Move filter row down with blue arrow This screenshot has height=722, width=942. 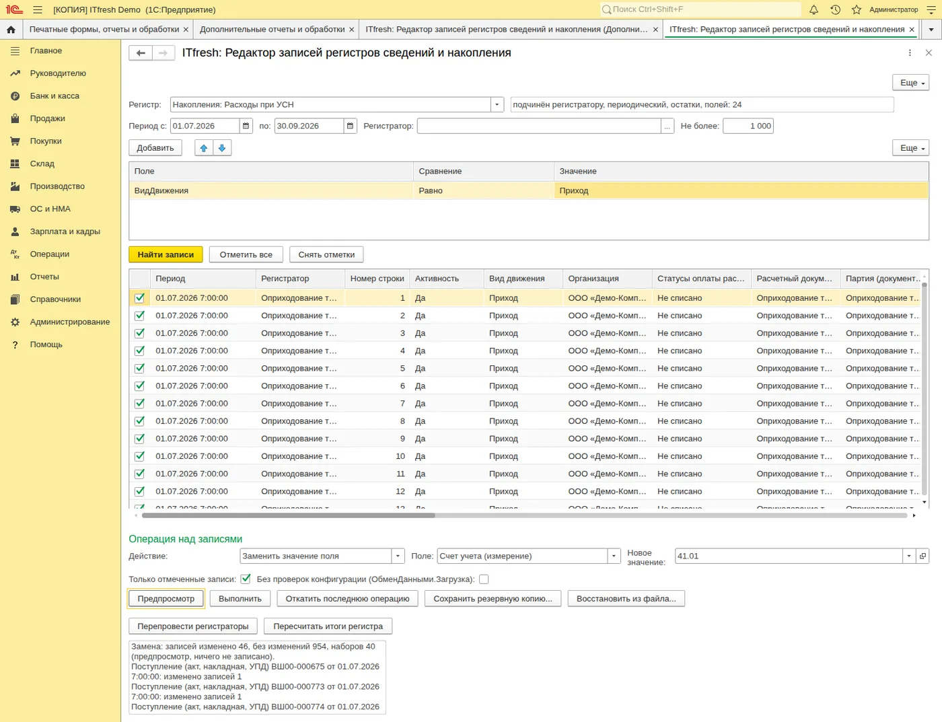pyautogui.click(x=222, y=148)
